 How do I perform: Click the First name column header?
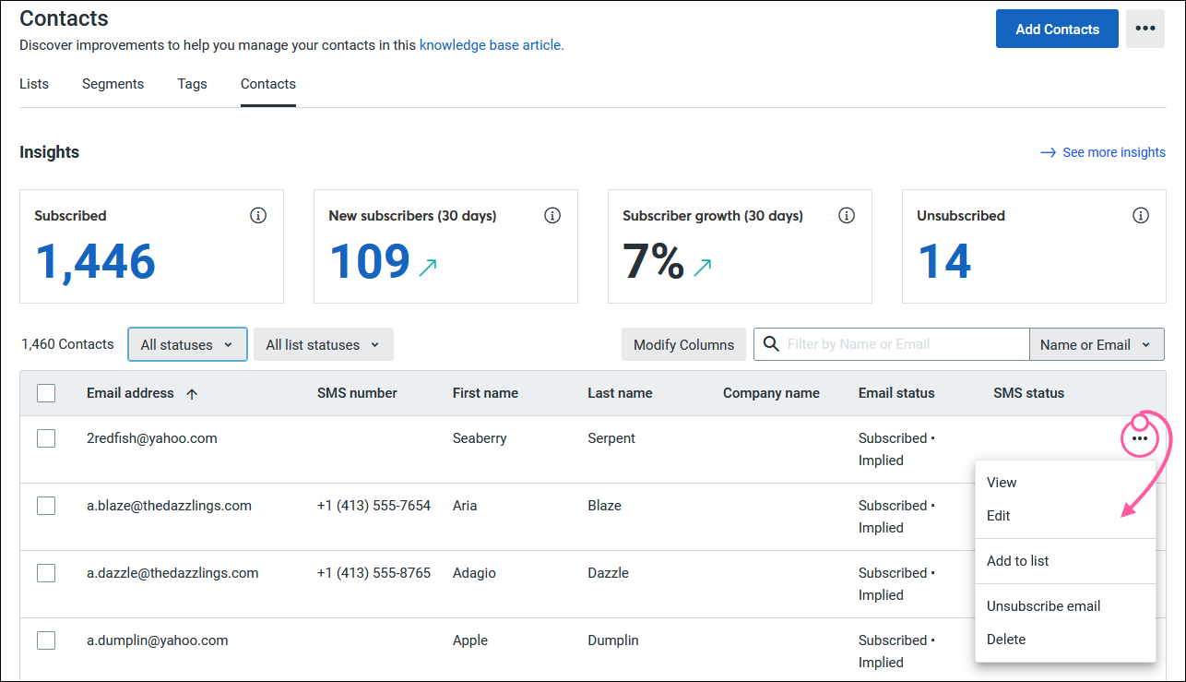485,393
